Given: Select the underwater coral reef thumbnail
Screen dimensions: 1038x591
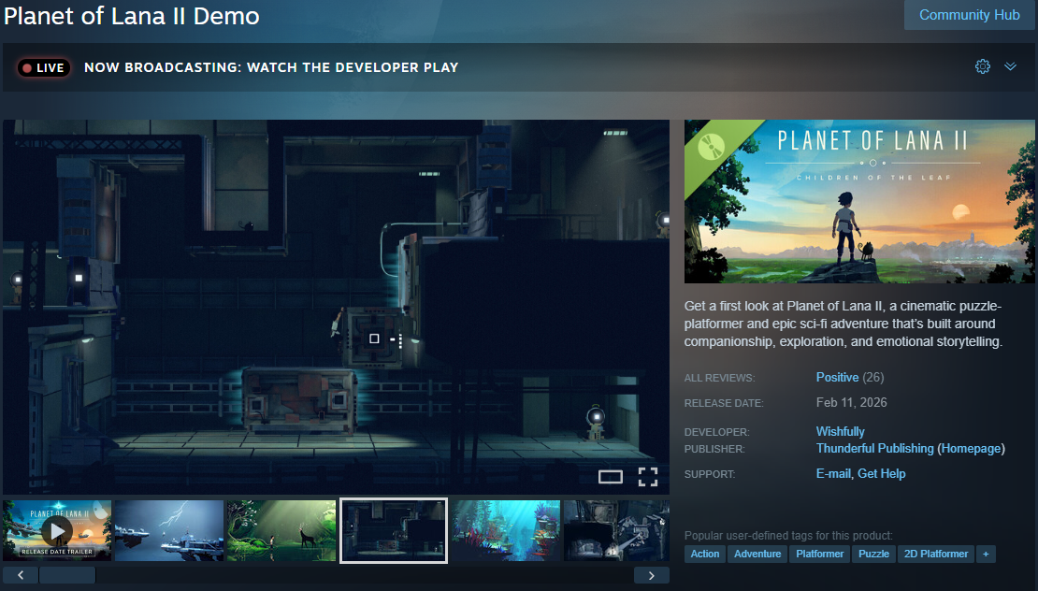Looking at the screenshot, I should pyautogui.click(x=506, y=531).
